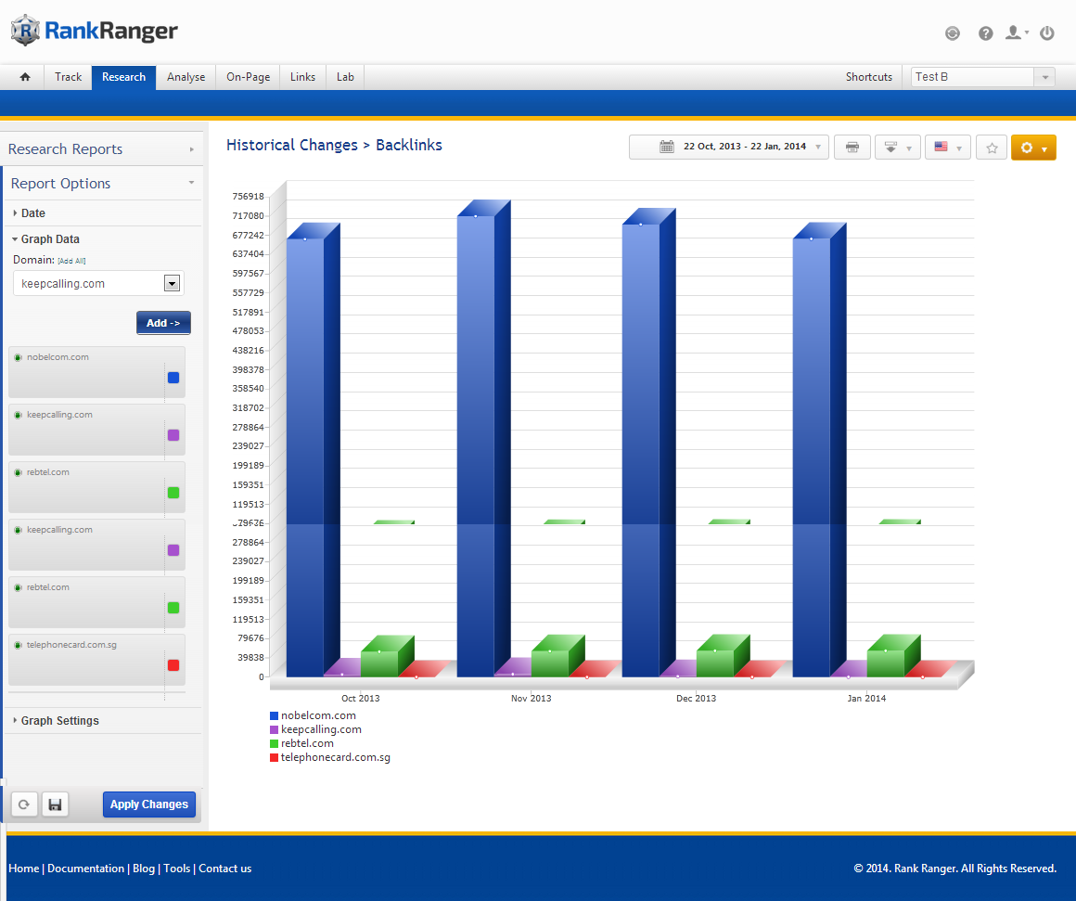
Task: Open the date range picker dropdown
Action: [x=729, y=148]
